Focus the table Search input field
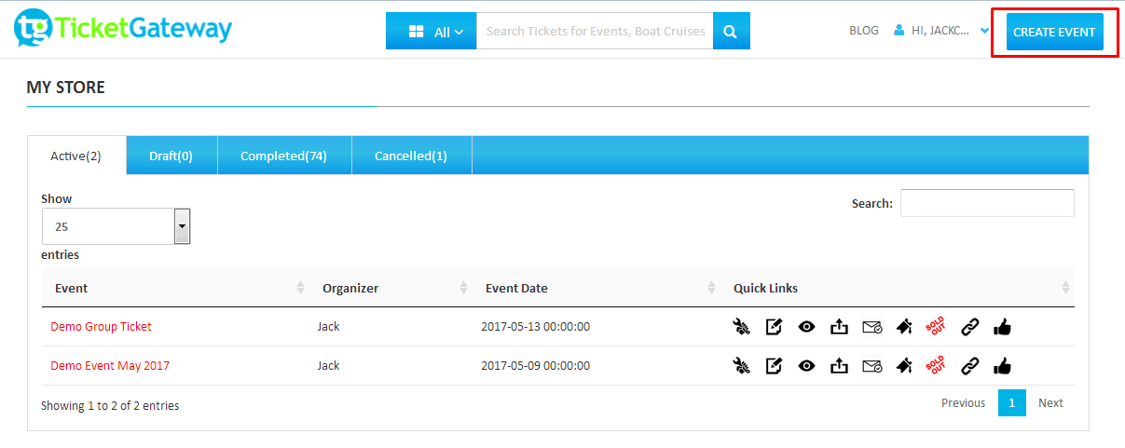Viewport: 1125px width, 448px height. coord(986,203)
